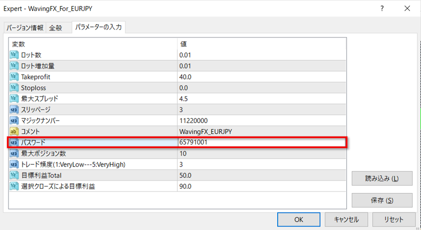This screenshot has height=230, width=421.
Task: Select the ロット増加量 value cell
Action: coord(262,66)
